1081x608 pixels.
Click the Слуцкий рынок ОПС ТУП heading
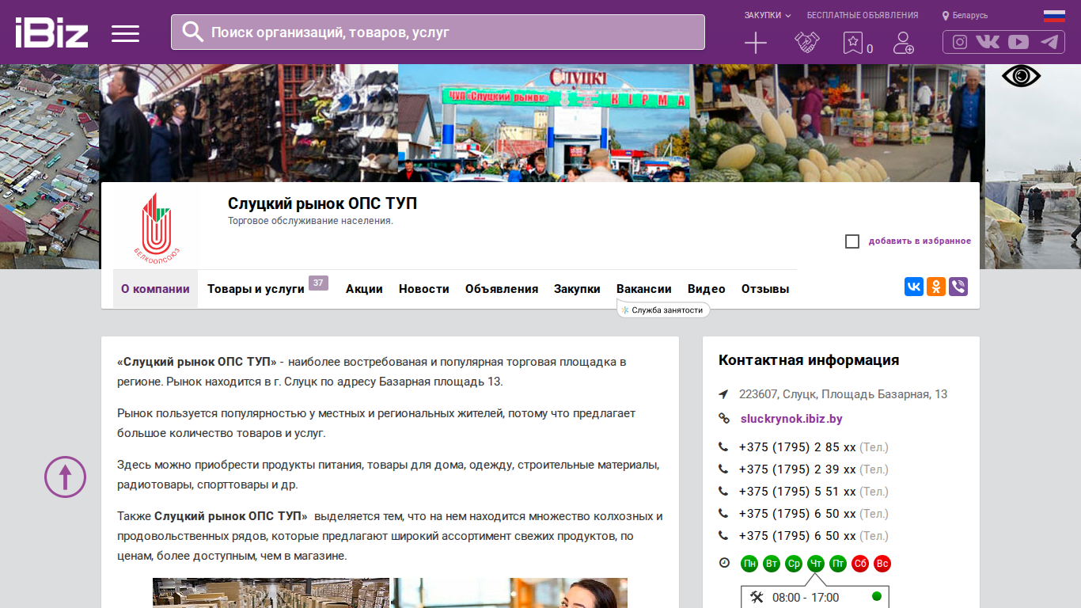click(322, 204)
